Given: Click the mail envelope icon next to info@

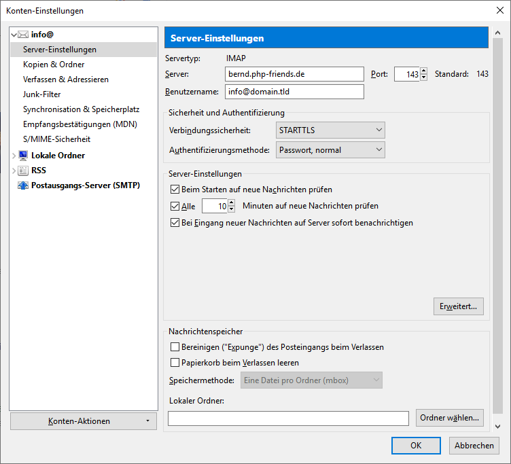Looking at the screenshot, I should coord(23,35).
